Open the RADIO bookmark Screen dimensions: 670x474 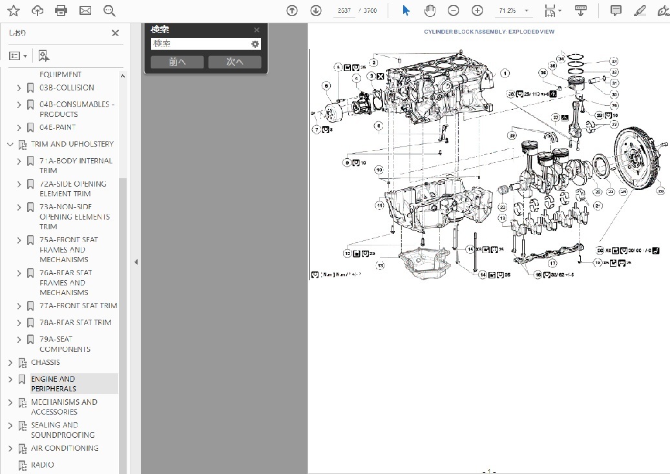[42, 465]
